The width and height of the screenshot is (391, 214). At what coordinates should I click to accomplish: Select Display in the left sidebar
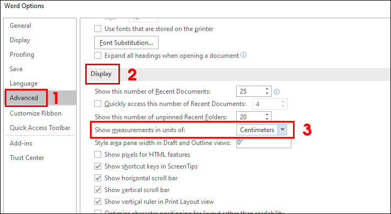coord(20,40)
